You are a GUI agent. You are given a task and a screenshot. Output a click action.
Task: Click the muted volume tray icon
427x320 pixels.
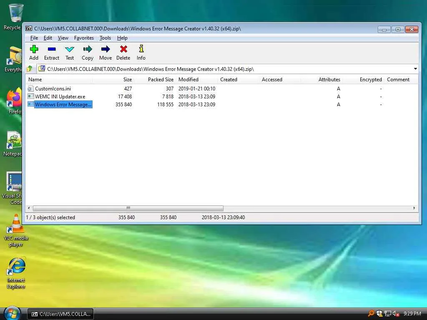click(x=396, y=314)
